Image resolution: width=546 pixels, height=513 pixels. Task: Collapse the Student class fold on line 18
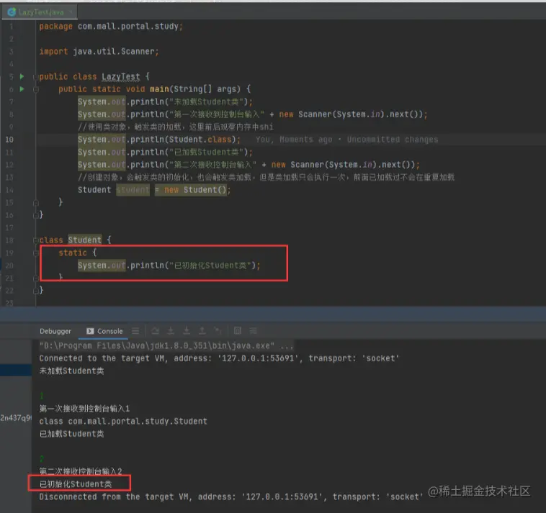[35, 240]
